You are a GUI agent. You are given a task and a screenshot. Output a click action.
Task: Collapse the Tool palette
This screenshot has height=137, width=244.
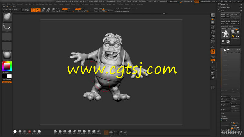pyautogui.click(x=223, y=10)
